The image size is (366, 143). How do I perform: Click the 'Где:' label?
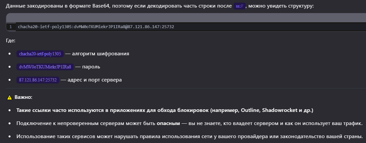coord(11,41)
